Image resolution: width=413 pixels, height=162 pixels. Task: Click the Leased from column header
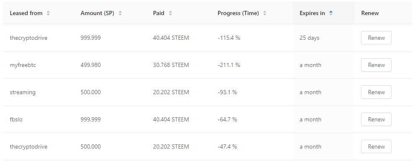click(x=26, y=13)
